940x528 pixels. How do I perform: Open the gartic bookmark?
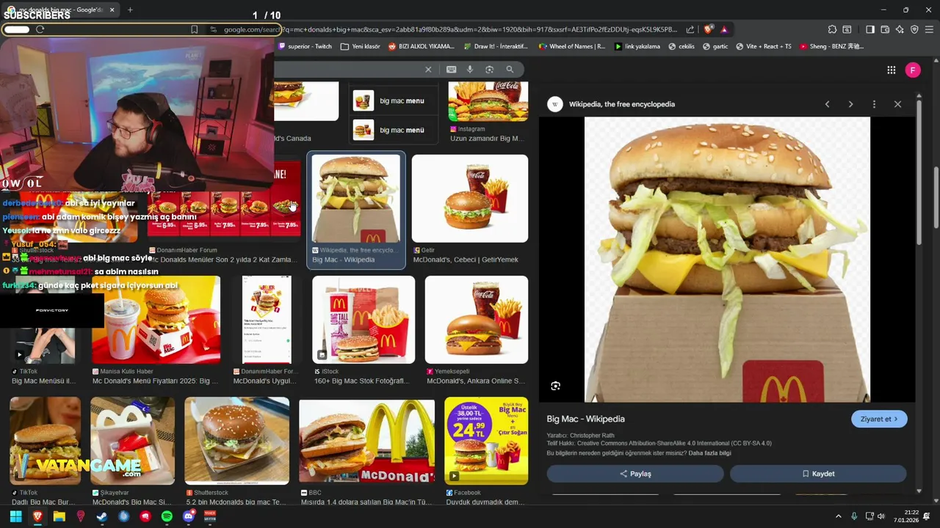click(715, 46)
